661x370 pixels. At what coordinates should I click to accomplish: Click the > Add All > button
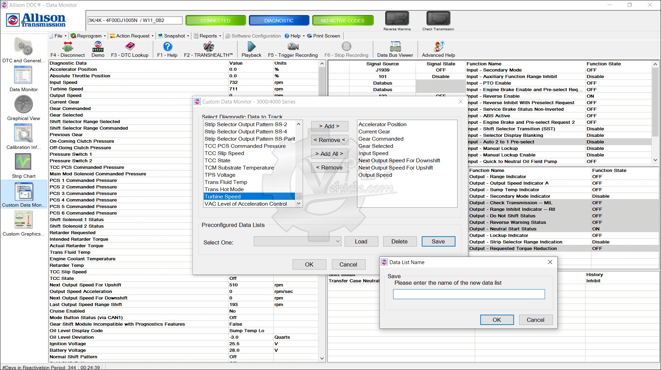[x=329, y=154]
